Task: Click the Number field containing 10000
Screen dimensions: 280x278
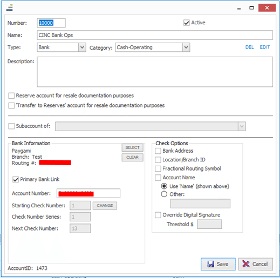Action: tap(51, 23)
